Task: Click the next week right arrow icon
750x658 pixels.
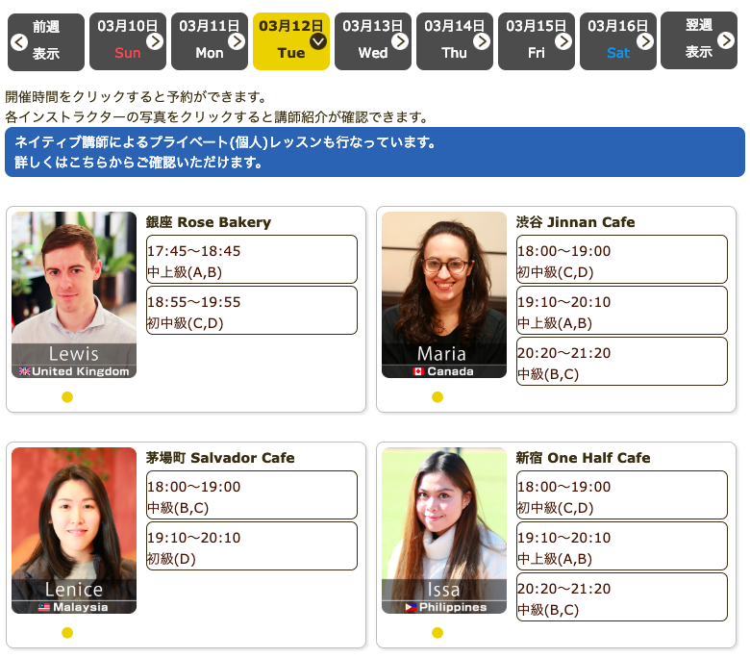Action: (726, 40)
